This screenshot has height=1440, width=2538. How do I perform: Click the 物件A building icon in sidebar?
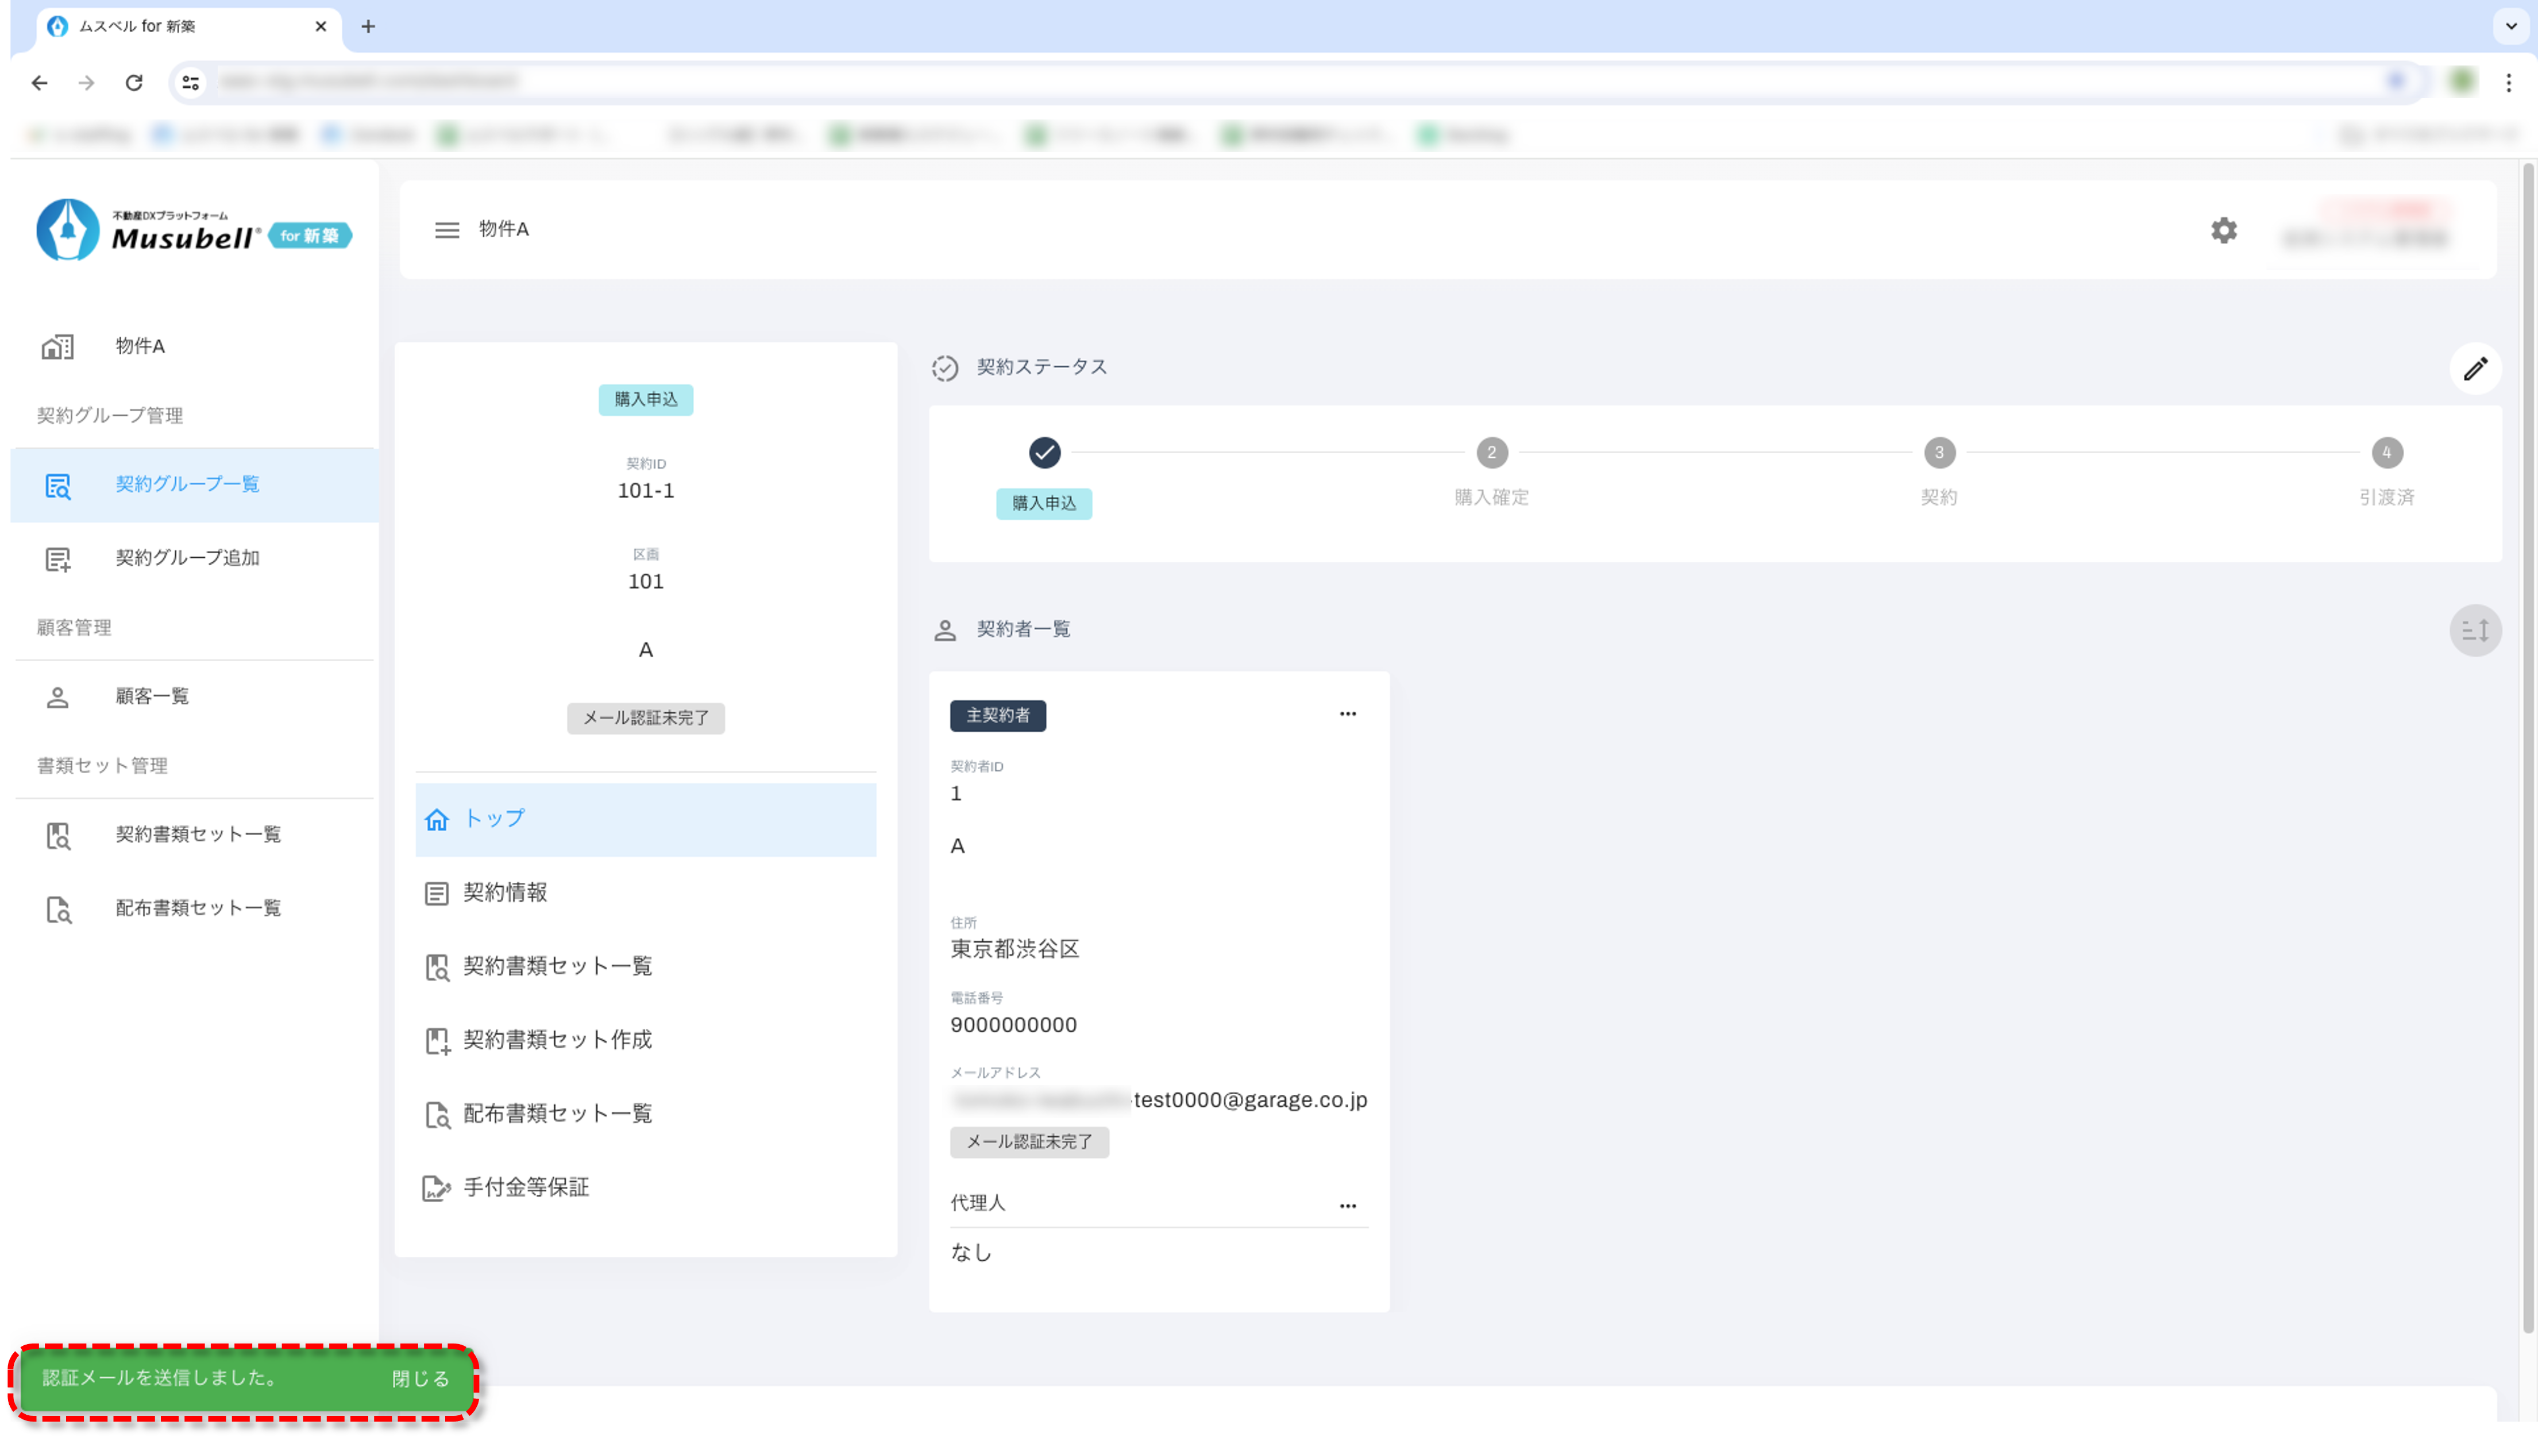click(x=57, y=346)
